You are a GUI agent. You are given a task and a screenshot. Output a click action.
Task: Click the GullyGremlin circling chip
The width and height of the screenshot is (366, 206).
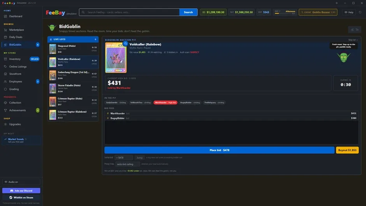pos(116,102)
